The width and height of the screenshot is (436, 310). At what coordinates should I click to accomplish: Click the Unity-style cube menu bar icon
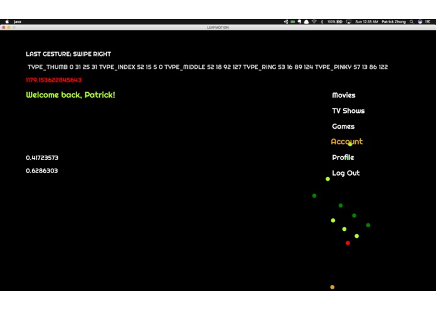286,22
